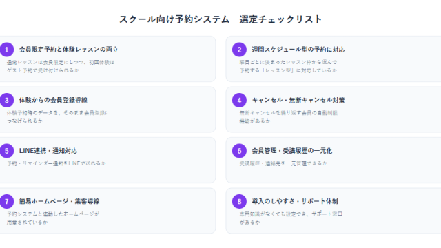Select the 簡易ホームページ・集客導線 heading
441x248 pixels.
59,201
